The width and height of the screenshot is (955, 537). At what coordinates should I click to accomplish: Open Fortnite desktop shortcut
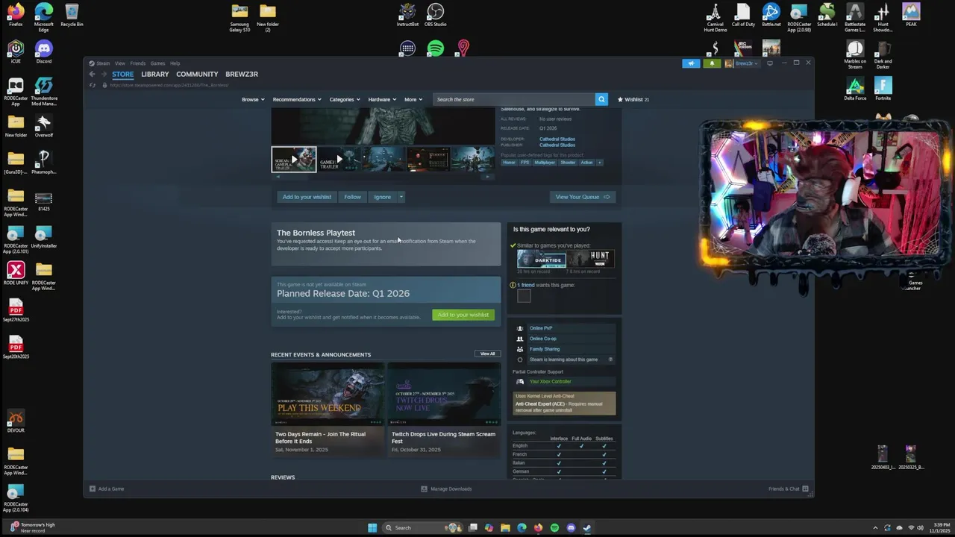(883, 89)
